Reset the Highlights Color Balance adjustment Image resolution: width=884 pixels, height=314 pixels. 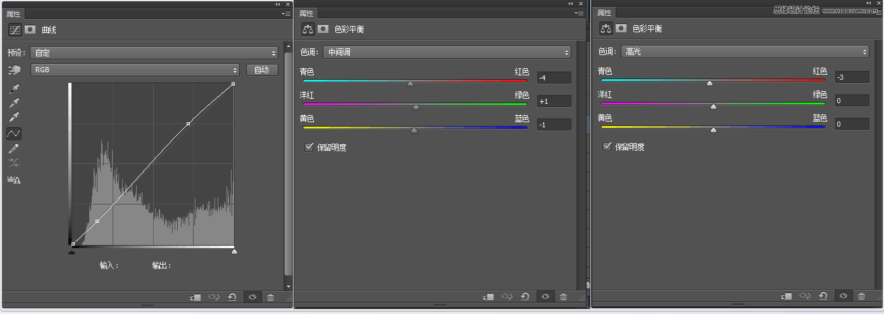[x=823, y=296]
